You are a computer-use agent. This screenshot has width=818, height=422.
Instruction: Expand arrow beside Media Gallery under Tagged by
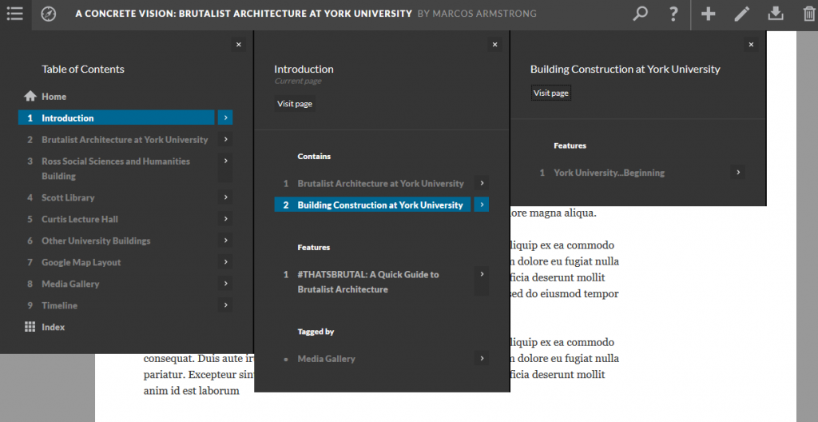pos(482,358)
